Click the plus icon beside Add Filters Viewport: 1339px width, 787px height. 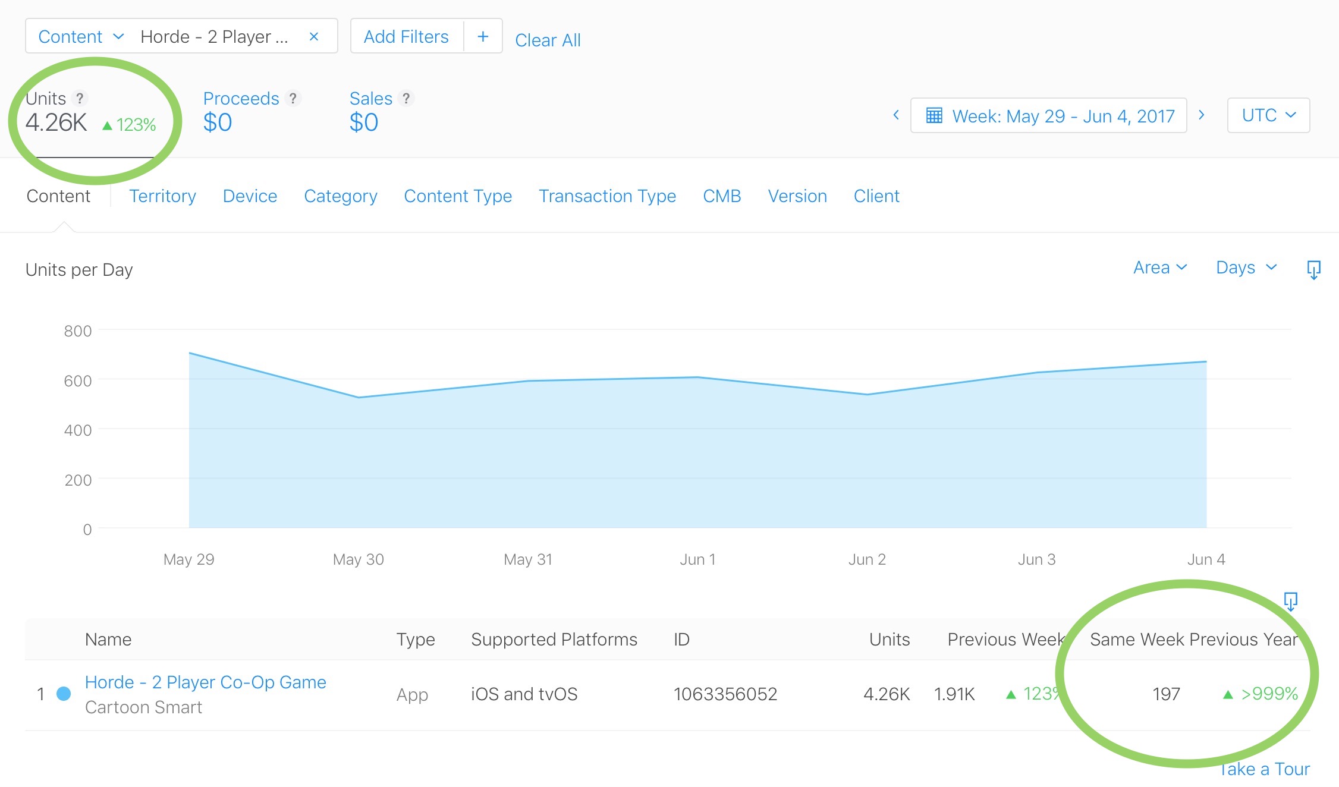[x=483, y=37]
